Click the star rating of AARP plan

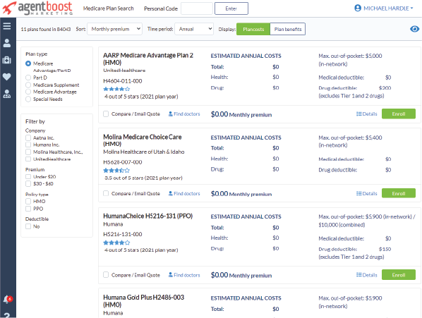coord(116,89)
